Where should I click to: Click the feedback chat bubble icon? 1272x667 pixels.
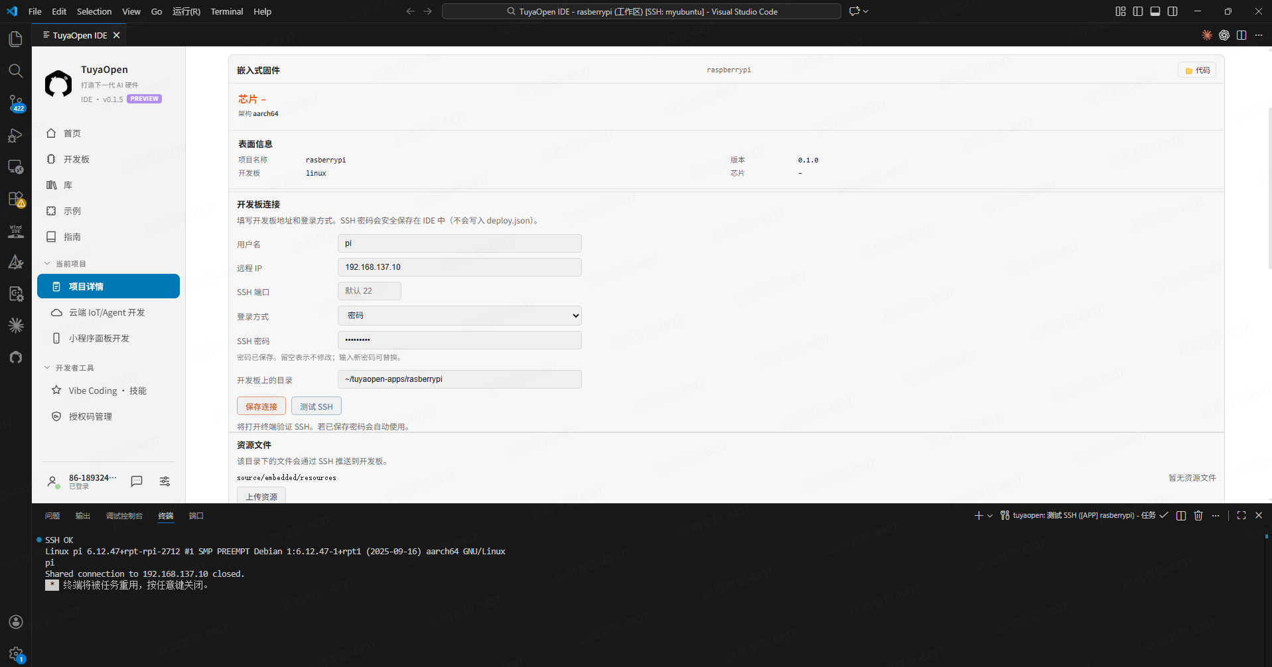point(137,481)
